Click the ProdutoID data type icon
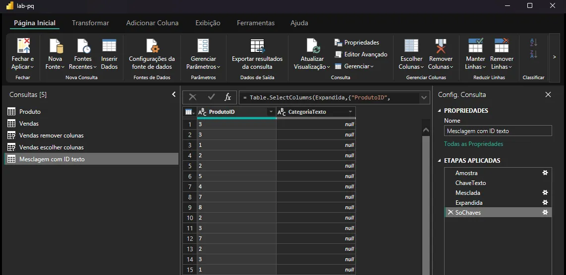This screenshot has width=566, height=275. point(202,112)
